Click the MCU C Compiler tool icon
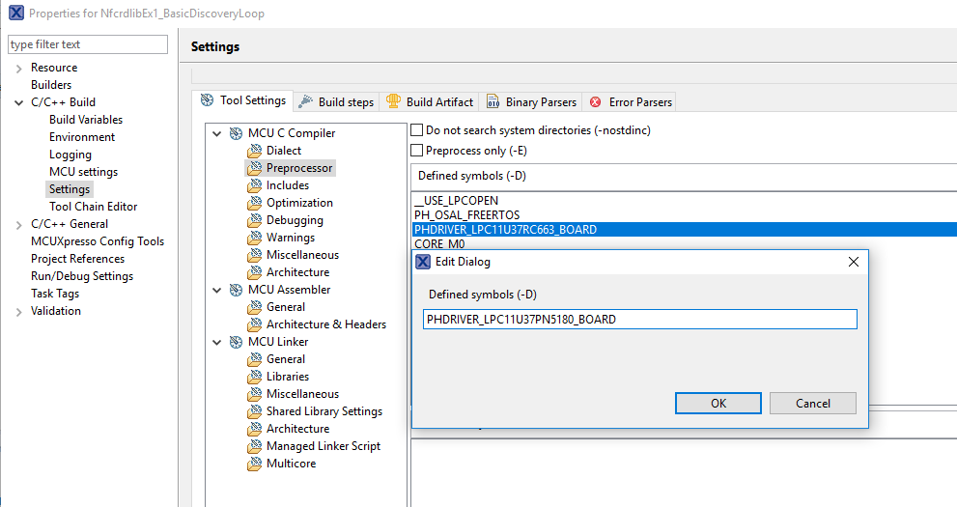The image size is (957, 507). coord(236,133)
